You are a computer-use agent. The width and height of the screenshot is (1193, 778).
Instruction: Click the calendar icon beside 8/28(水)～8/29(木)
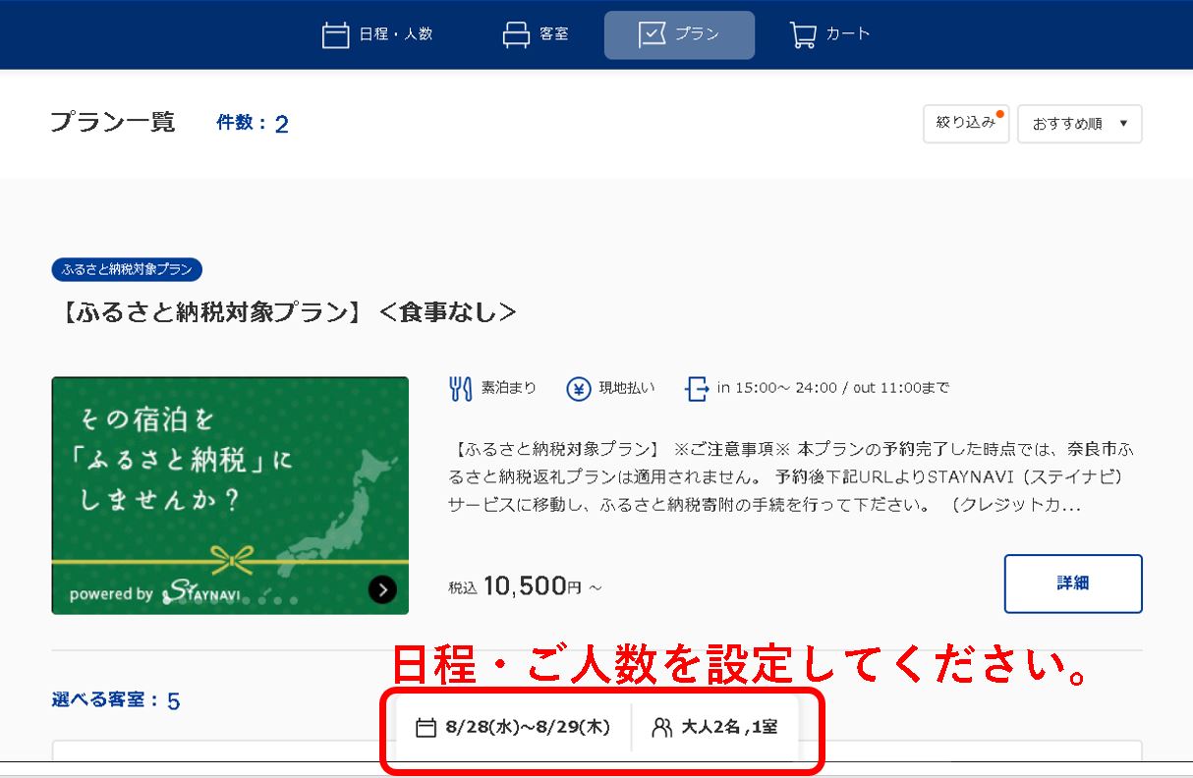[426, 728]
